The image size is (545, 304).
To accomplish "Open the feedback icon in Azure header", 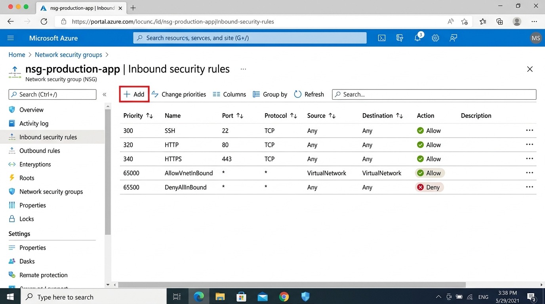I will tap(454, 38).
